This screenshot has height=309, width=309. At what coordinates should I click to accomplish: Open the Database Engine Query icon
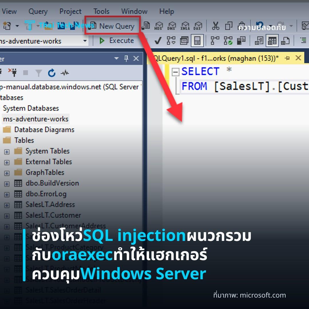pos(146,26)
